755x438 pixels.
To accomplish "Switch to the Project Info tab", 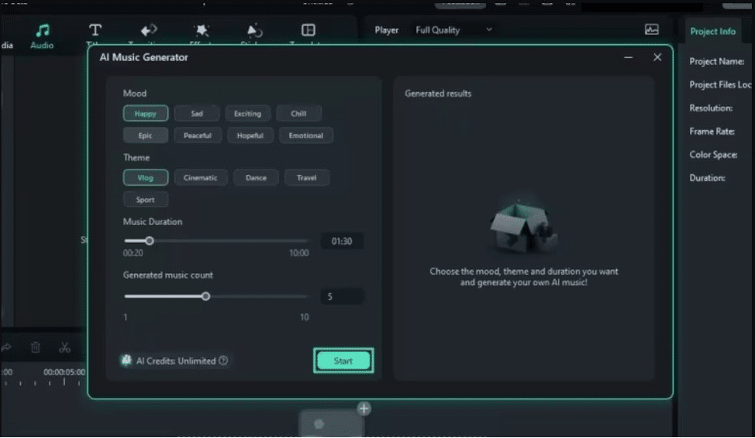I will [x=712, y=31].
